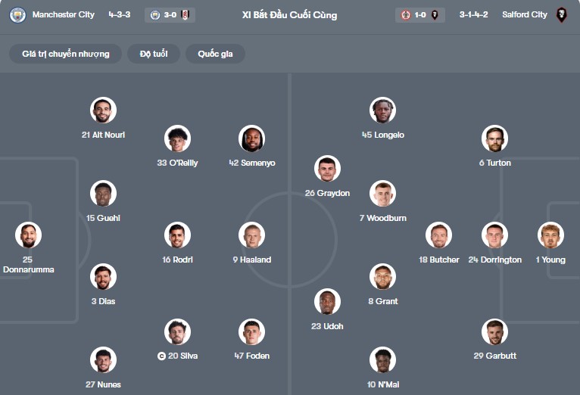Click the 10 N'Mai player name
Viewport: 580px width, 395px height.
382,384
